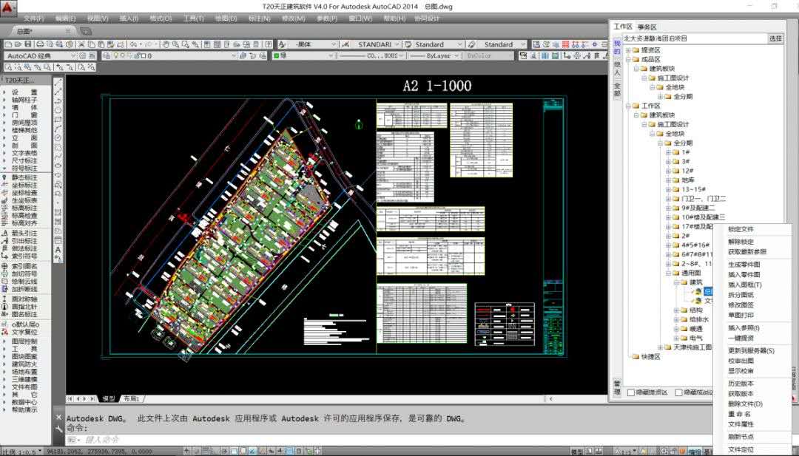Open the 文件(F) menu
This screenshot has height=456, width=799.
(x=33, y=18)
